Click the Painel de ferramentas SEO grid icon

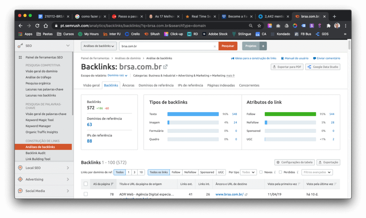[20, 57]
